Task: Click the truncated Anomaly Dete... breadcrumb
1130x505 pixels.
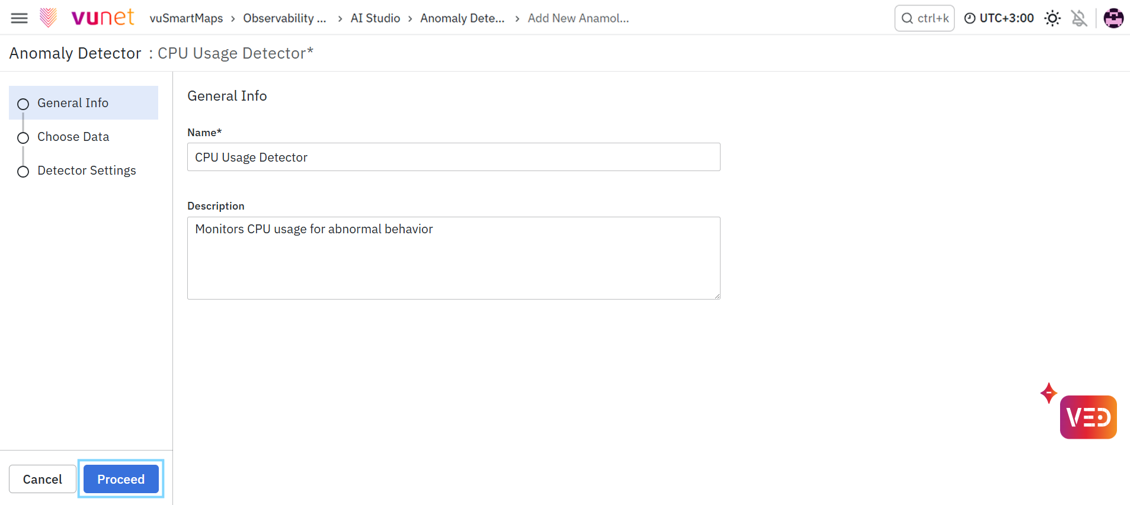Action: coord(462,18)
